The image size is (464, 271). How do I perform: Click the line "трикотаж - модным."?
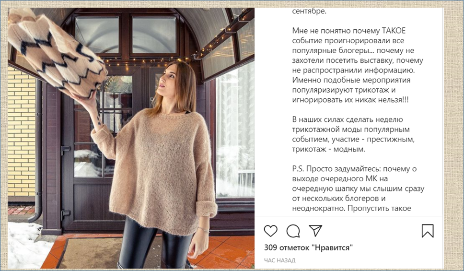(x=328, y=149)
